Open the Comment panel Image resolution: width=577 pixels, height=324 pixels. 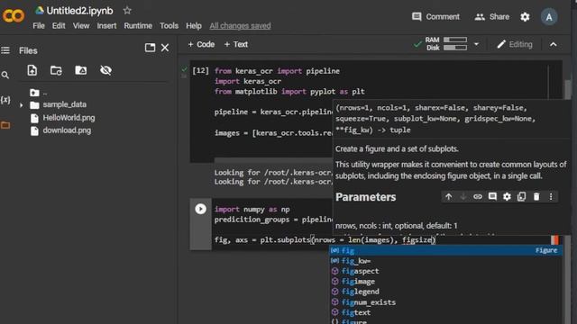coord(435,16)
